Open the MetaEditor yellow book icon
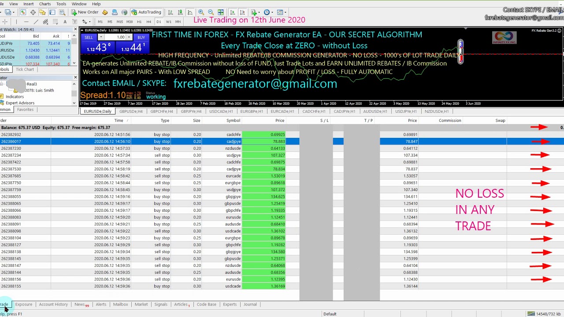This screenshot has width=564, height=317. click(105, 12)
